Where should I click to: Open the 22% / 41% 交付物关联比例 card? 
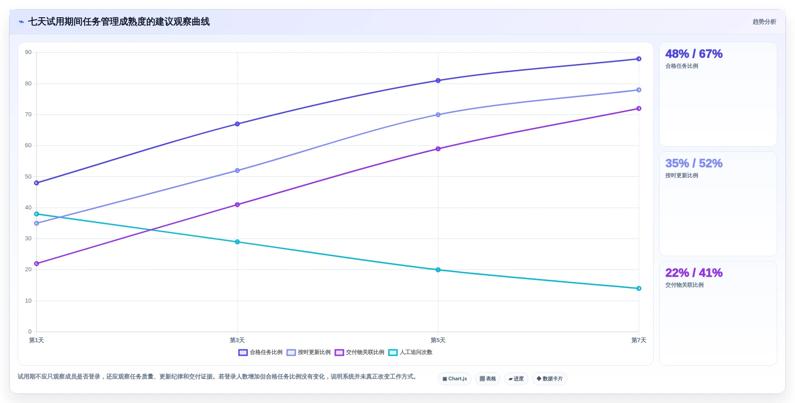[x=718, y=313]
